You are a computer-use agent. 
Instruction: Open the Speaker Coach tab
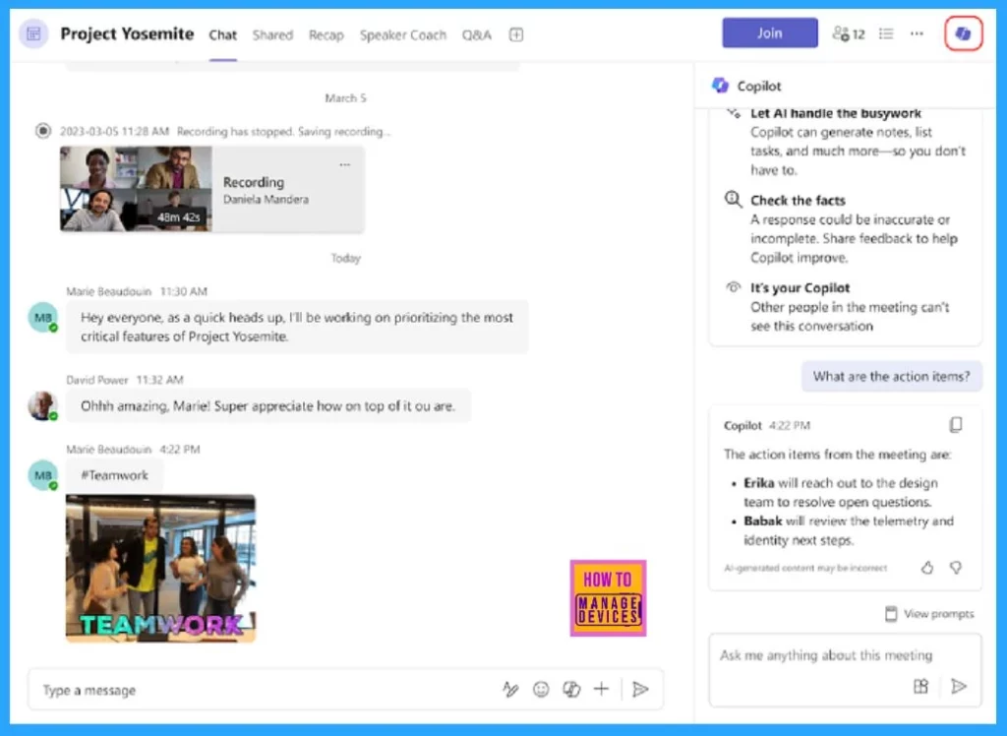point(402,35)
